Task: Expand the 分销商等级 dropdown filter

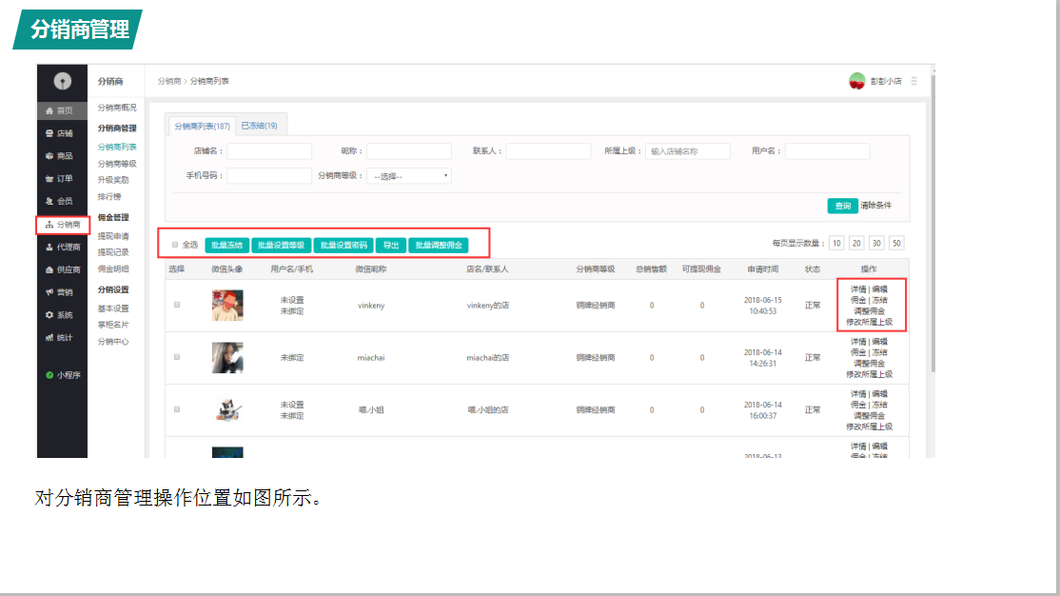Action: [409, 176]
